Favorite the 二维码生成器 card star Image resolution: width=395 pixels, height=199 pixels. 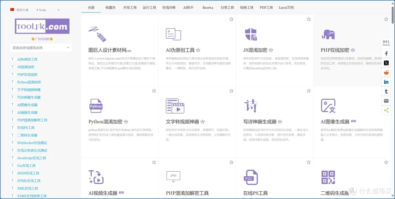[386, 162]
